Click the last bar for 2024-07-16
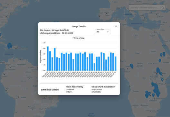The width and height of the screenshot is (170, 117). click(116, 64)
